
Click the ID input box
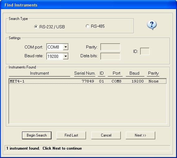(145, 51)
